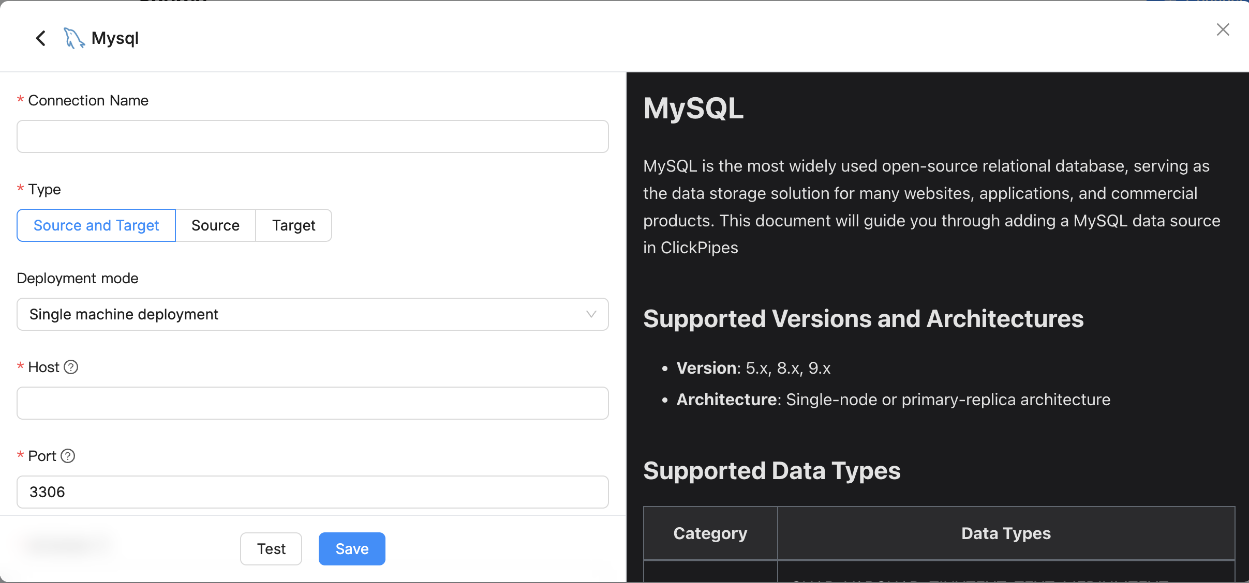Expand the Single machine deployment chevron
Image resolution: width=1249 pixels, height=583 pixels.
591,314
